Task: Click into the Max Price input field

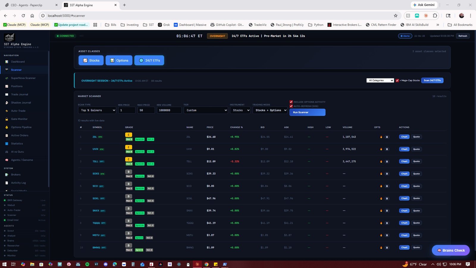Action: (x=146, y=110)
